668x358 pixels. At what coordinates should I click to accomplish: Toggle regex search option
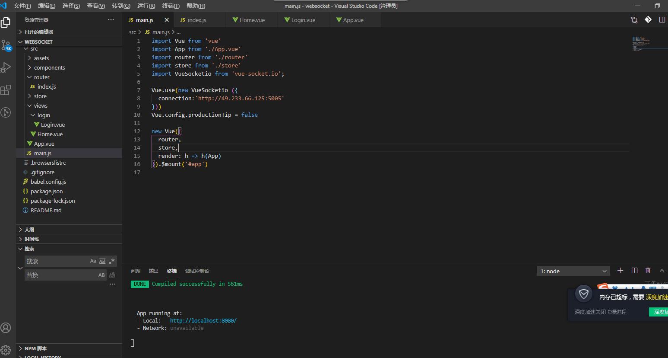[111, 261]
